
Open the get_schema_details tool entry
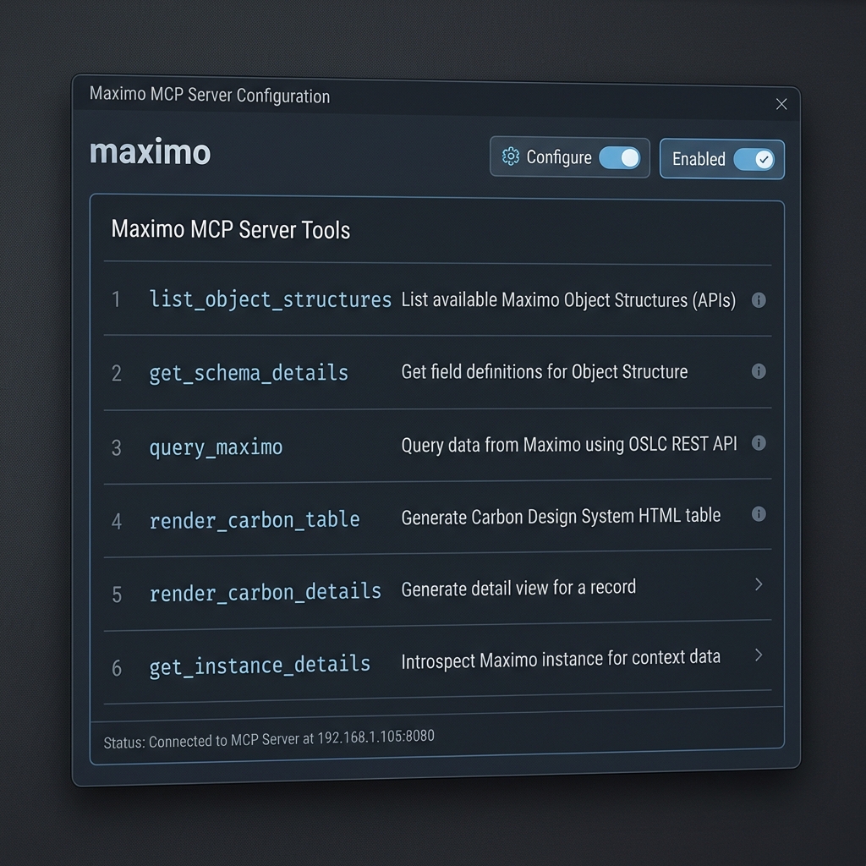pyautogui.click(x=248, y=372)
